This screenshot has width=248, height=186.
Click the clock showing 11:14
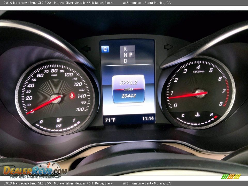coord(148,119)
